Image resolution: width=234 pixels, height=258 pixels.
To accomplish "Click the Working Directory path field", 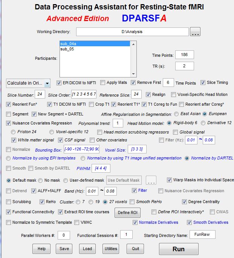I will 132,32.
